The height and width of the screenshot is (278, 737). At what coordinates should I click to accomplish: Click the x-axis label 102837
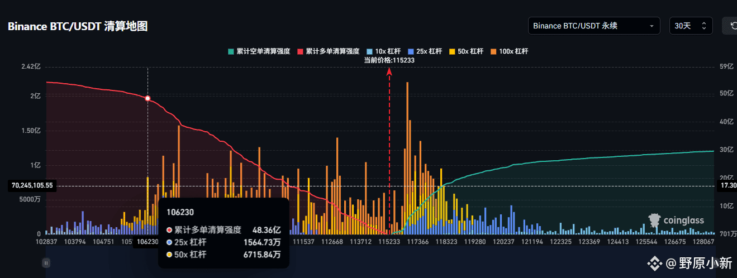click(x=46, y=242)
